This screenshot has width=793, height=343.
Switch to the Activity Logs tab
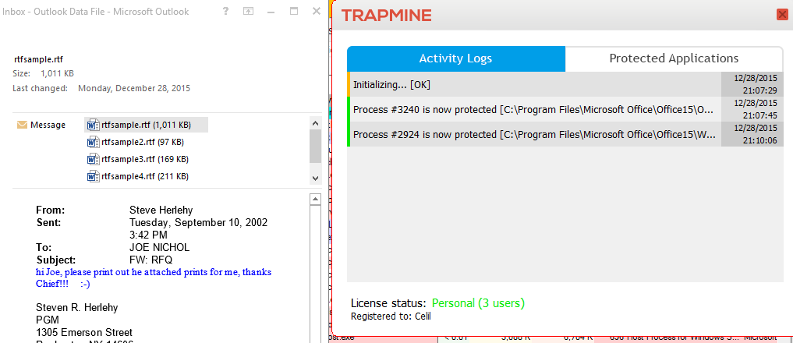click(x=455, y=58)
